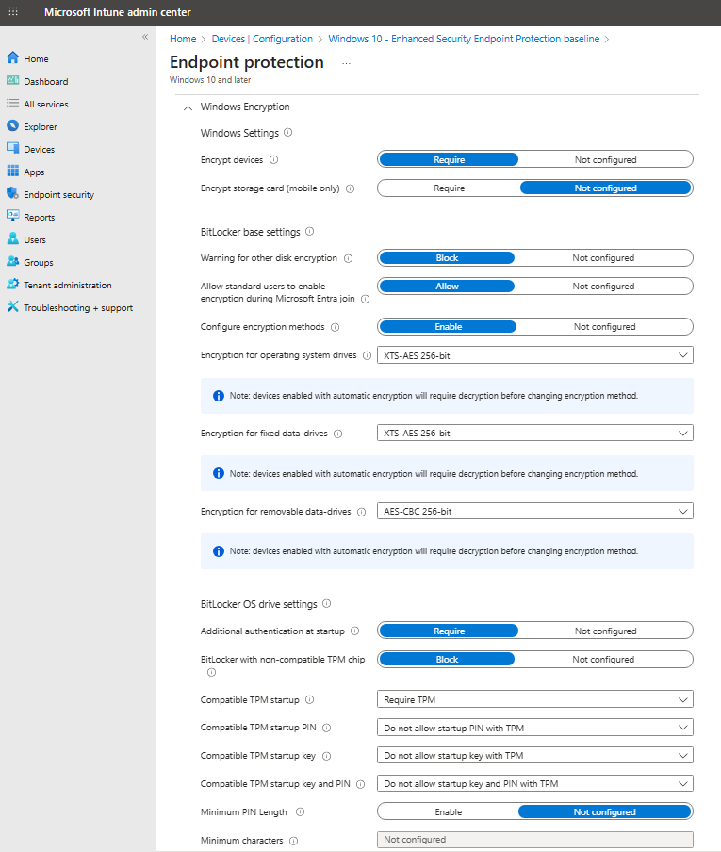Set Encrypt devices to Not configured
Viewport: 721px width, 852px height.
pos(605,160)
